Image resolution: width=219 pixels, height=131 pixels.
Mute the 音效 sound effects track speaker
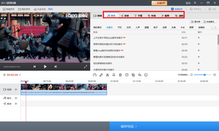click(16, 104)
